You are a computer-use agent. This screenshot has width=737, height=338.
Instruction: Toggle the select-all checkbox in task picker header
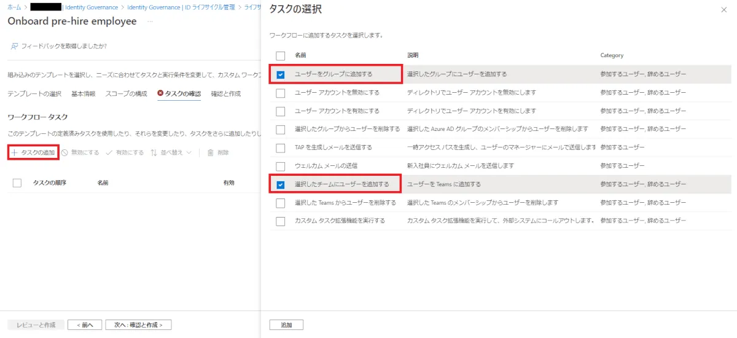click(281, 56)
